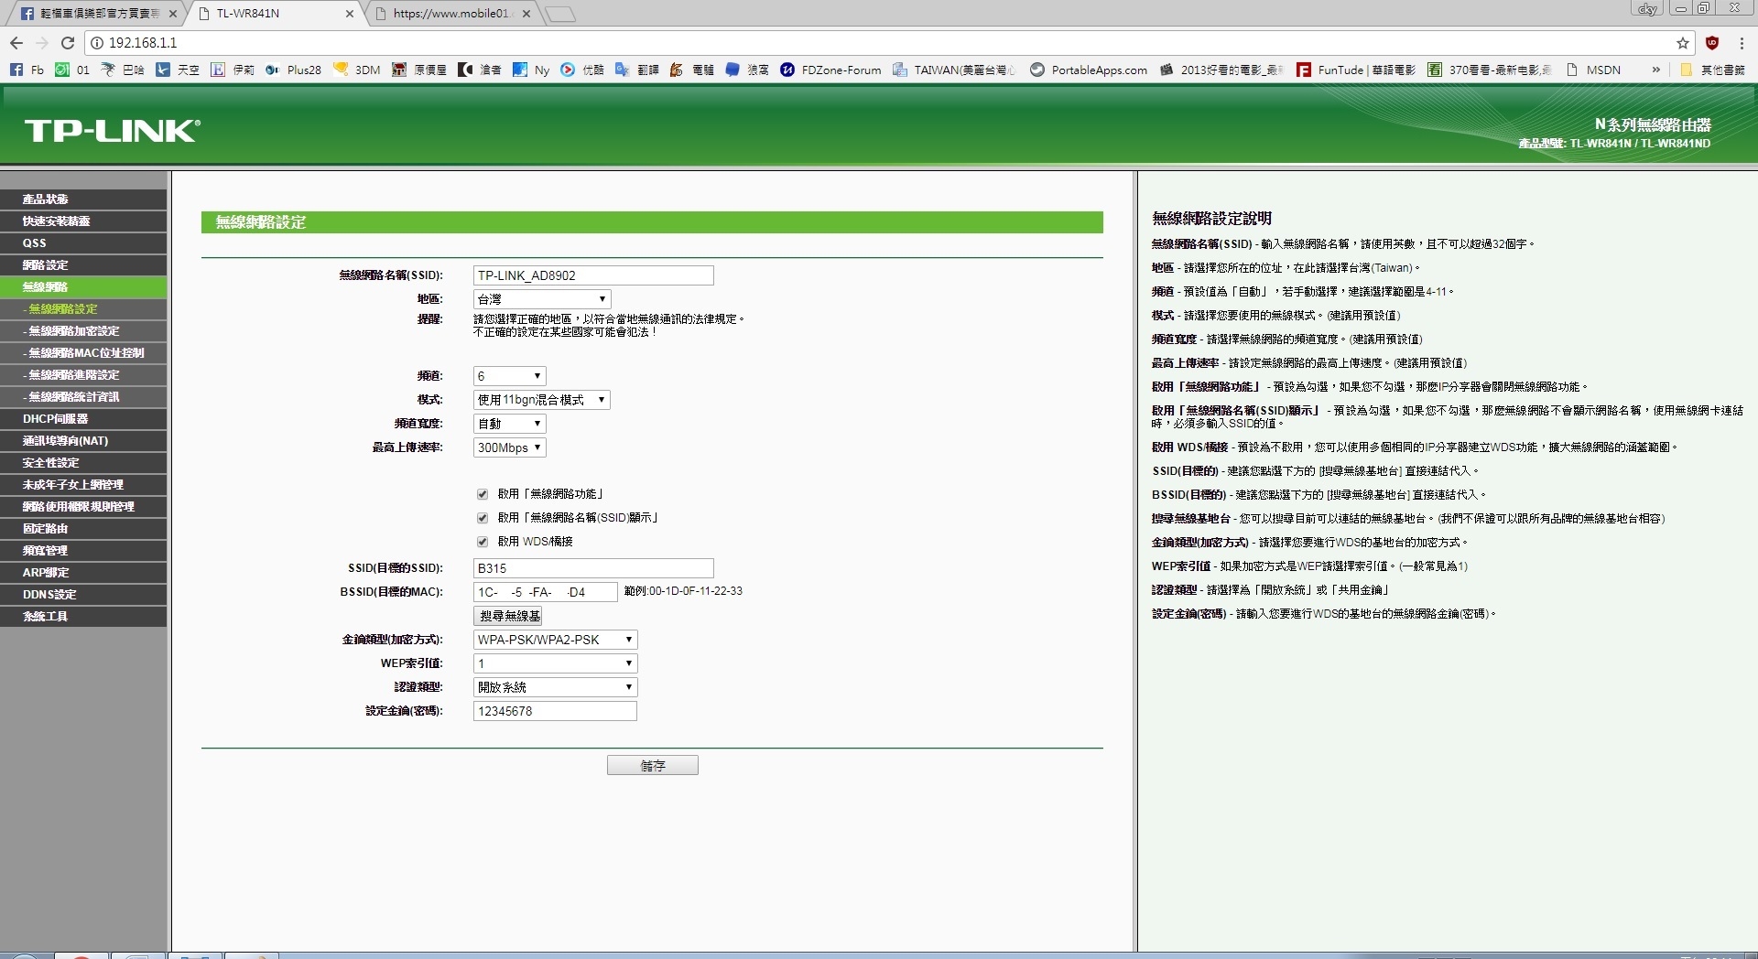Go back using the browser back arrow
Viewport: 1758px width, 959px height.
point(16,43)
